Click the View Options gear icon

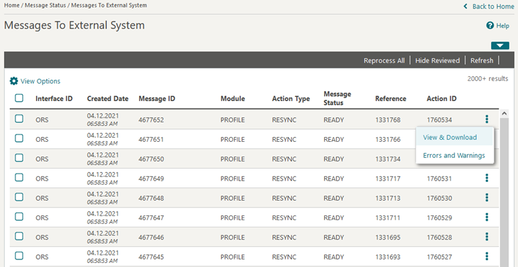pos(13,81)
